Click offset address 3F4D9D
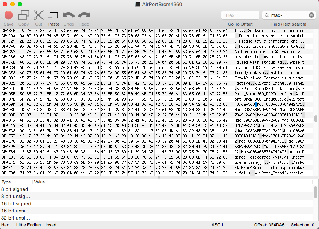Image resolution: width=319 pixels, height=229 pixels. click(8, 104)
